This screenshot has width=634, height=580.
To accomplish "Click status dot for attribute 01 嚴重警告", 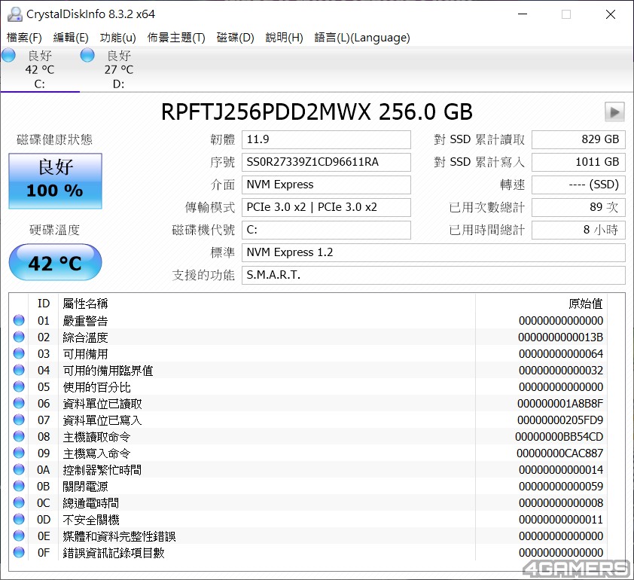I will pyautogui.click(x=19, y=321).
